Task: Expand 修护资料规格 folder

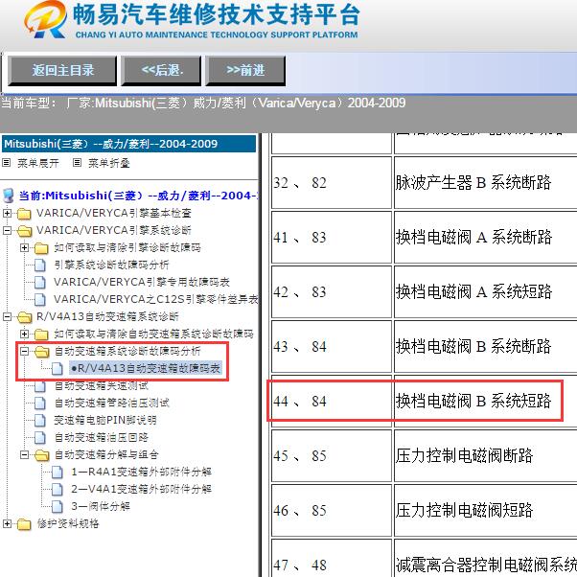Action: (7, 523)
